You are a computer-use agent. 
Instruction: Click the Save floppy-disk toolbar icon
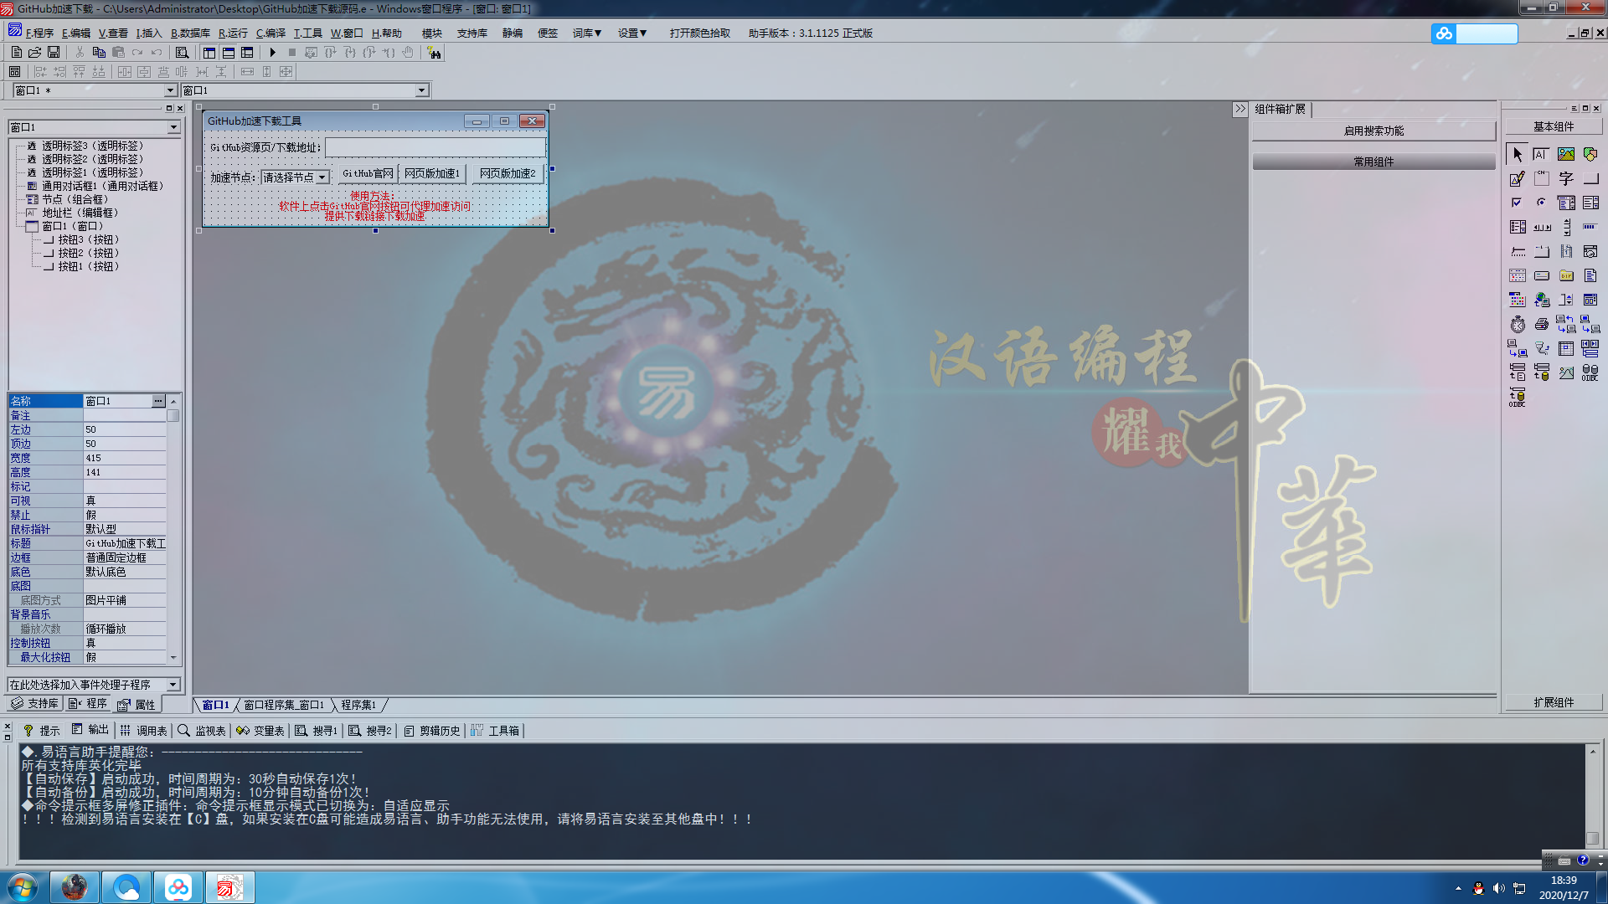(54, 52)
